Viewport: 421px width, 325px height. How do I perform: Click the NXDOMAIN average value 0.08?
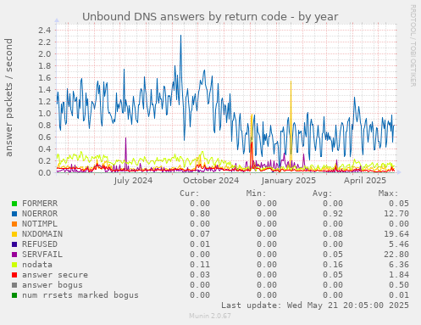(x=333, y=234)
